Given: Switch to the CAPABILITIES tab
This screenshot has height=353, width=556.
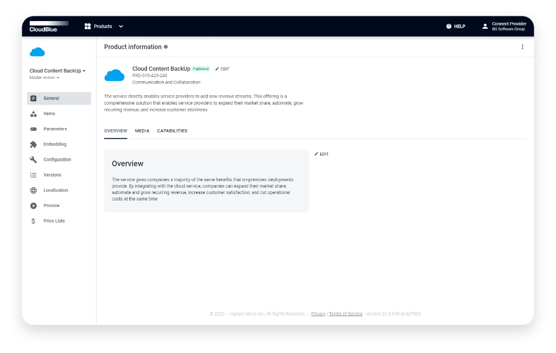Looking at the screenshot, I should (172, 131).
